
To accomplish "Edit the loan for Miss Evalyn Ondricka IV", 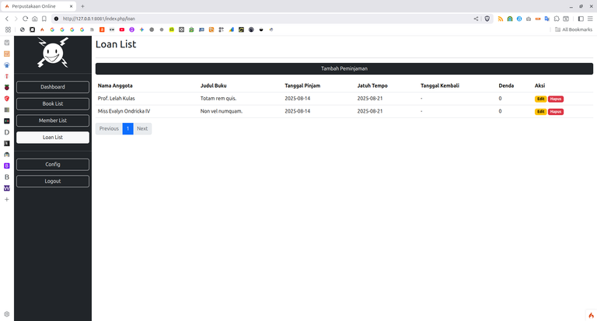I will (x=541, y=112).
